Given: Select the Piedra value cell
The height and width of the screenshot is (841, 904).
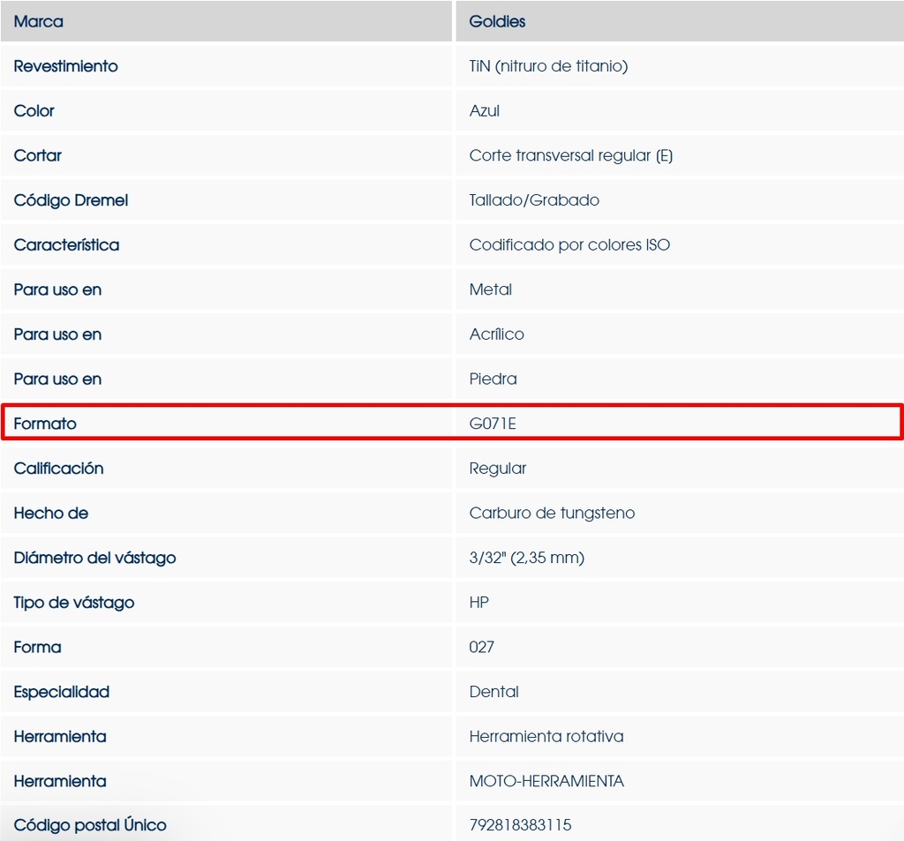Looking at the screenshot, I should (x=493, y=379).
